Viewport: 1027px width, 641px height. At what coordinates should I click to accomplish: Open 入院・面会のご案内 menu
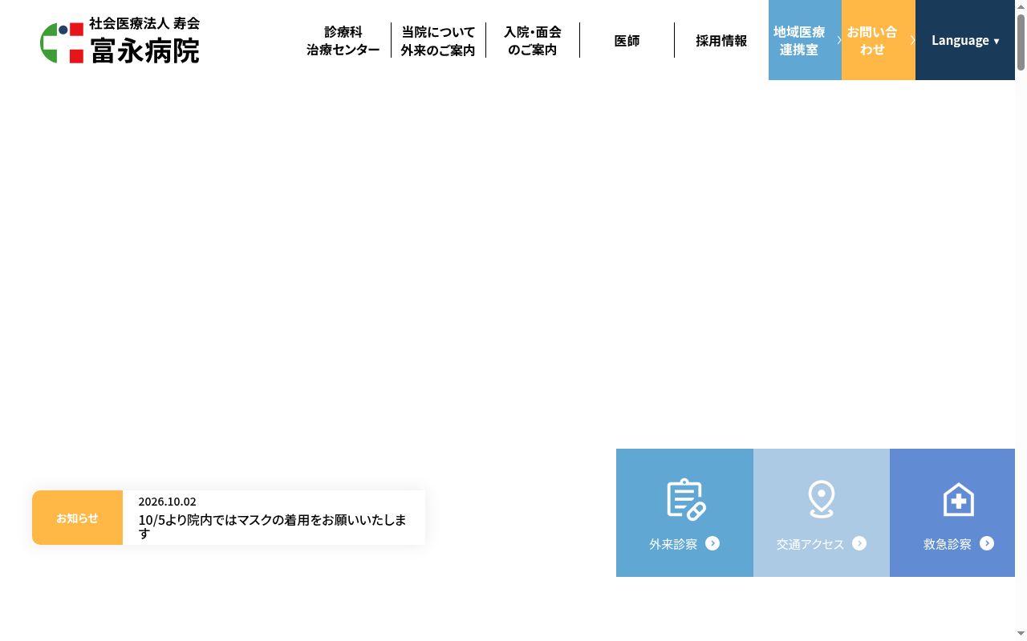coord(533,40)
